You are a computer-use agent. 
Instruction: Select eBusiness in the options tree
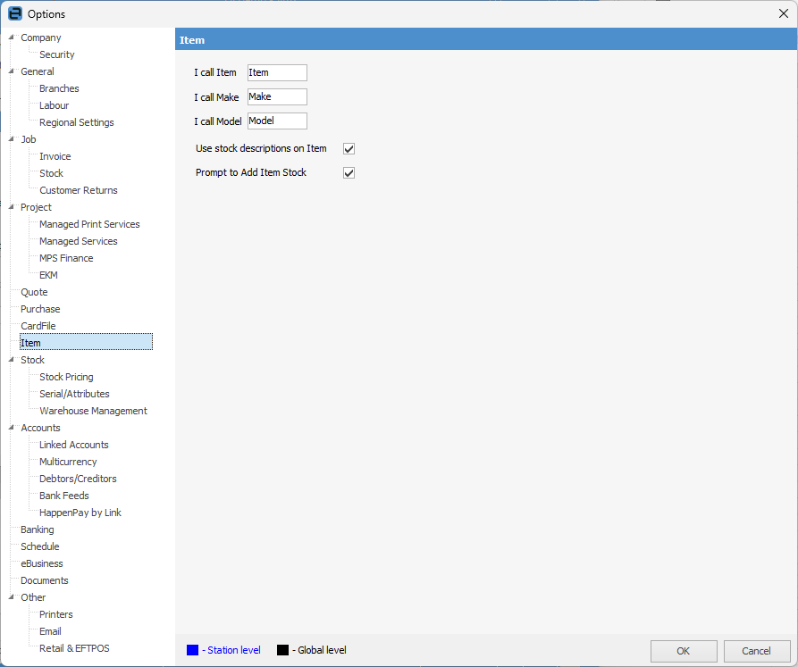coord(42,563)
